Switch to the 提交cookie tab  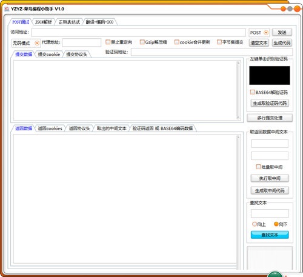[x=49, y=54]
